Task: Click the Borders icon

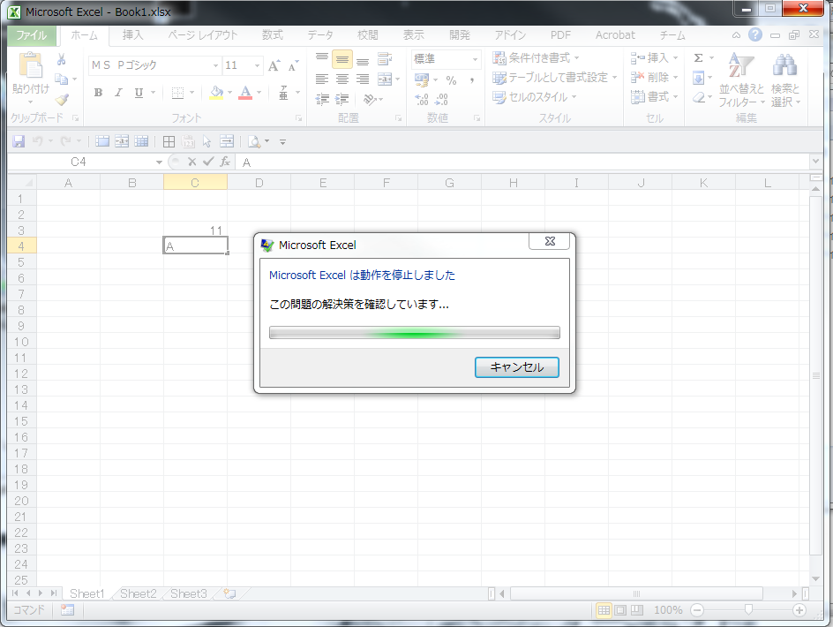Action: click(x=178, y=93)
